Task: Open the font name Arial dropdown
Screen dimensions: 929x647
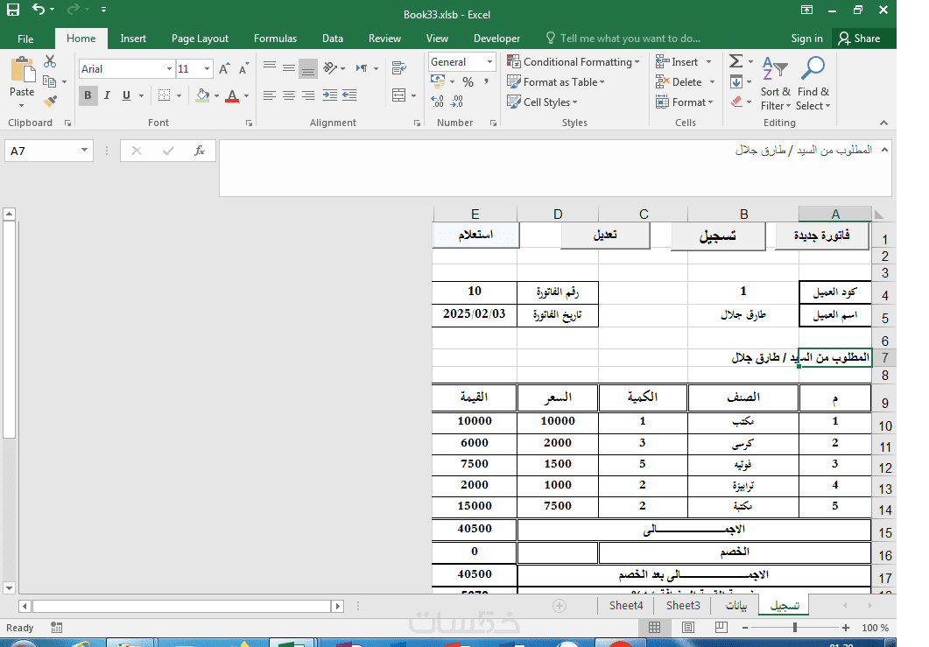Action: pyautogui.click(x=170, y=69)
